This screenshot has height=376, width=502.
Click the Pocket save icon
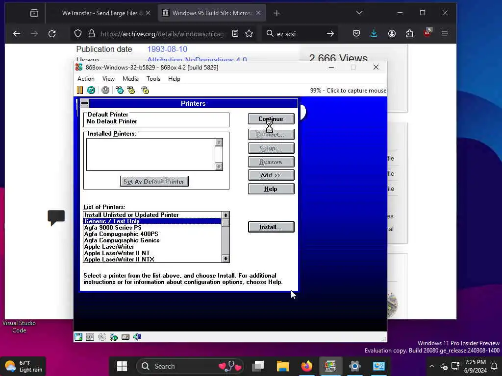point(356,33)
